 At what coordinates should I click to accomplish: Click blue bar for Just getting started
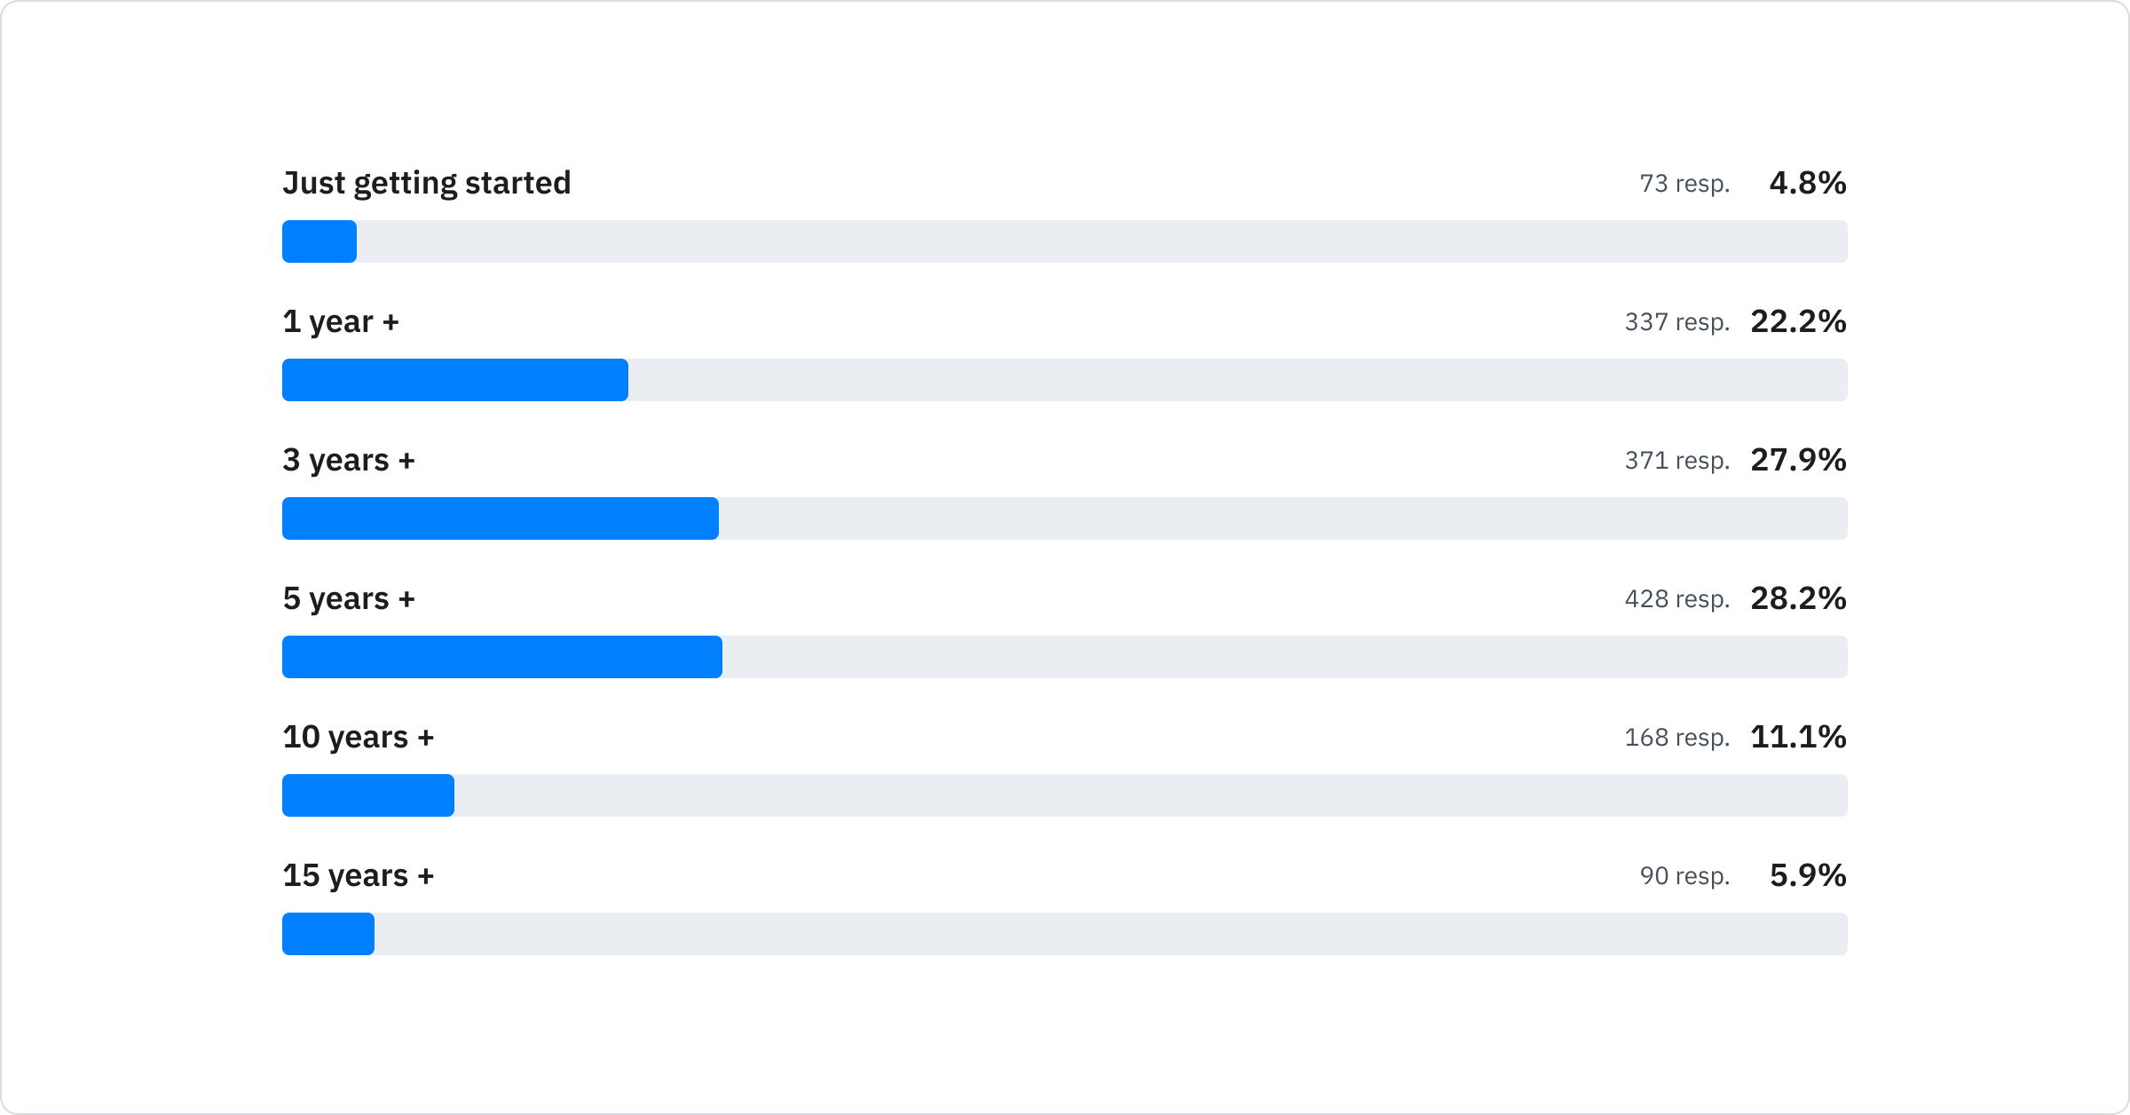coord(319,241)
